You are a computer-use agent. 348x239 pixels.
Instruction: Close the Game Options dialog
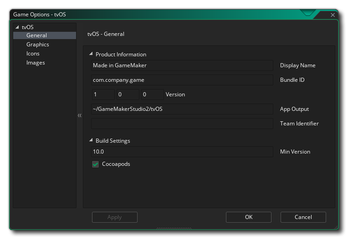coord(333,15)
